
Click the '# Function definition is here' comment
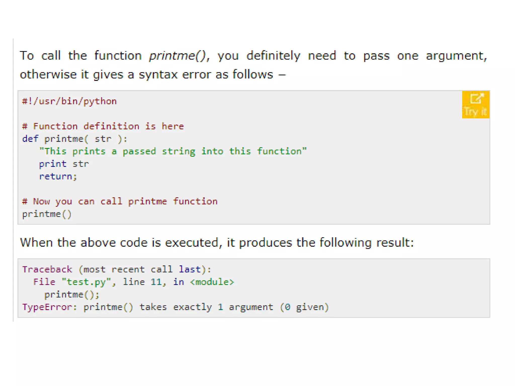[x=103, y=126]
